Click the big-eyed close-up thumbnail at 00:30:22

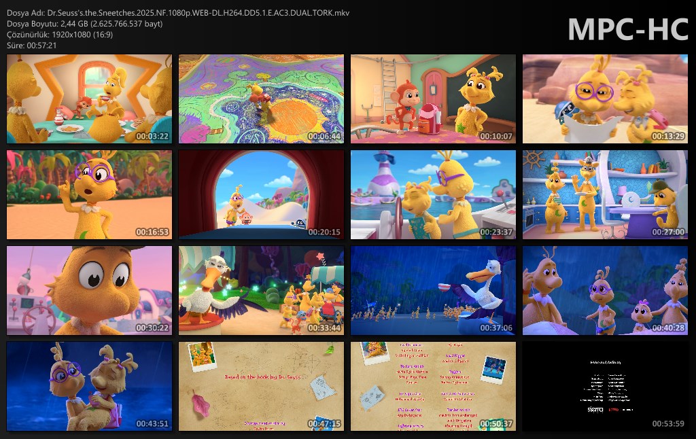pyautogui.click(x=89, y=291)
